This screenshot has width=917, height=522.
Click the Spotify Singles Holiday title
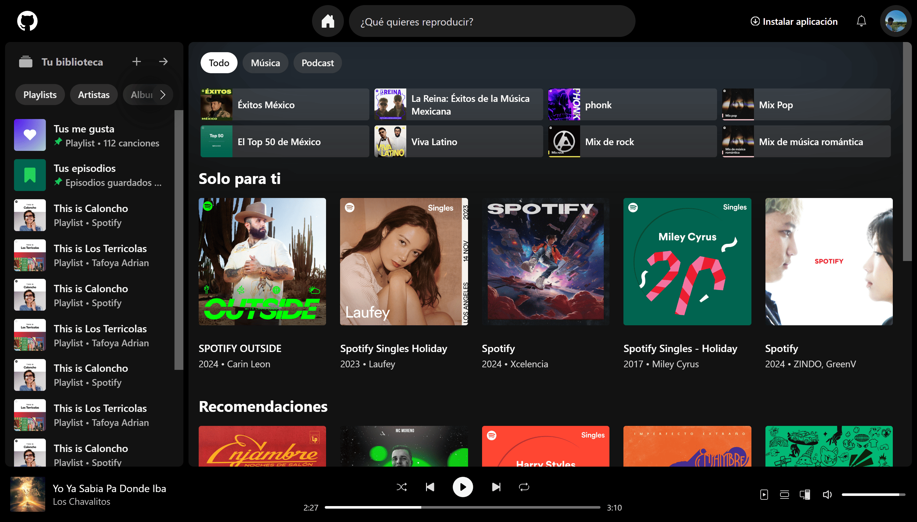tap(394, 348)
